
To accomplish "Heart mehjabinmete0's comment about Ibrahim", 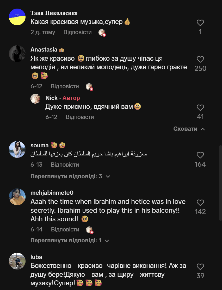I will coord(200,203).
